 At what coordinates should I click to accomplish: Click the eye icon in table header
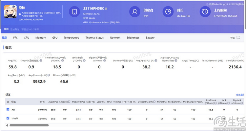[x=8, y=102]
